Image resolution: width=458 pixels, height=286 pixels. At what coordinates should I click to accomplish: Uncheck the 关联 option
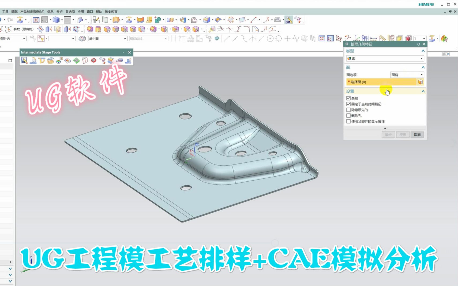[x=348, y=98]
